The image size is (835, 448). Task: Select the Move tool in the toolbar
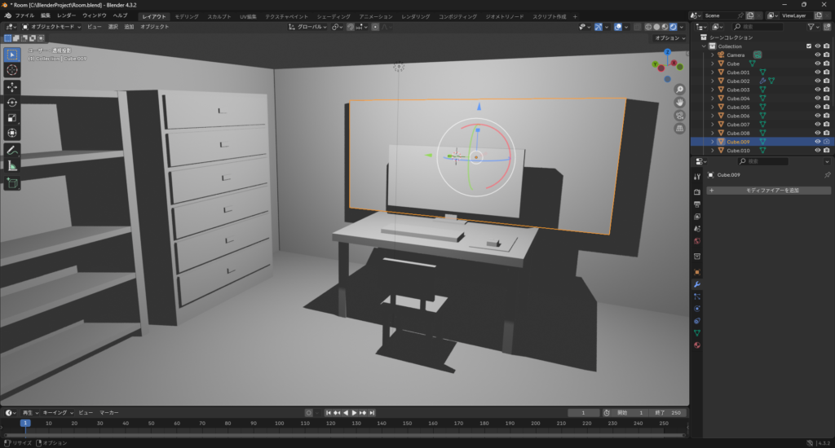click(12, 87)
